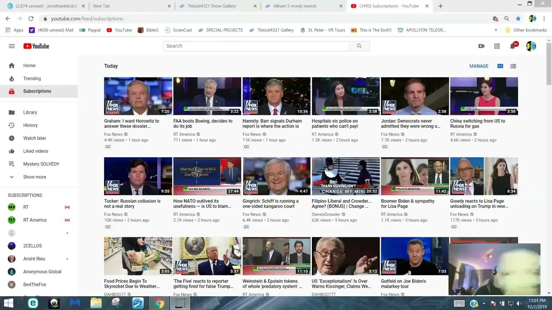
Task: Open Tucker: Russian collusion video title
Action: (132, 204)
